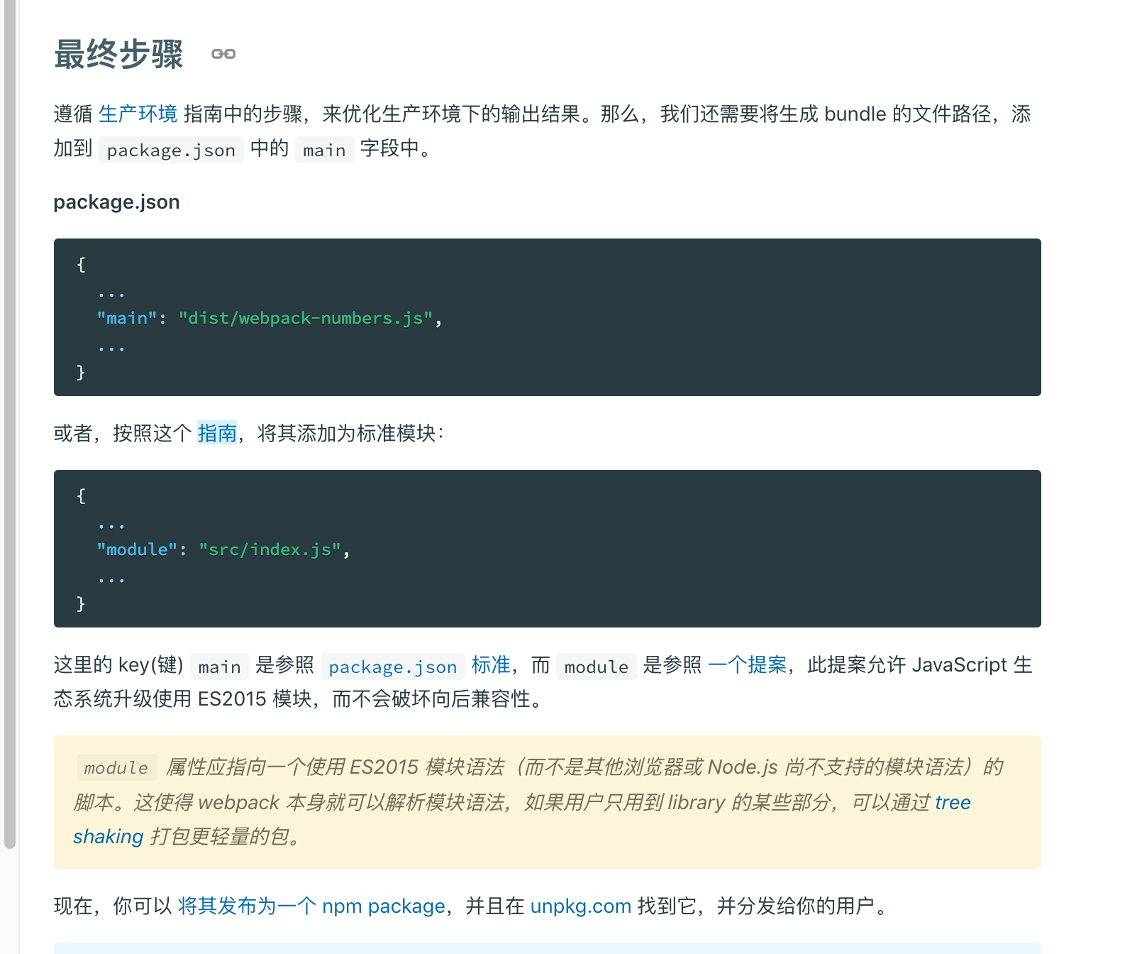Open the package.json inline code link
This screenshot has width=1142, height=954.
(x=393, y=667)
